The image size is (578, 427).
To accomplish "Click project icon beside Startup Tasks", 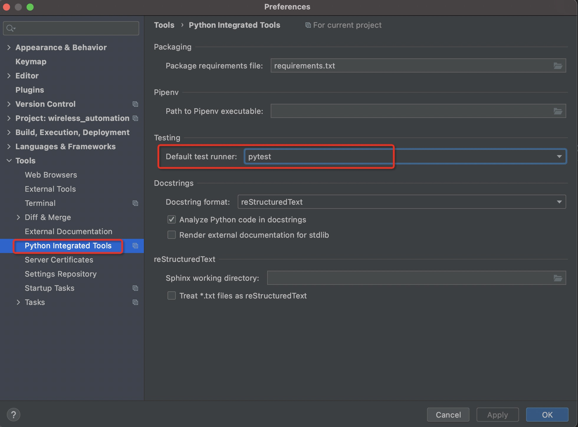I will [x=135, y=288].
